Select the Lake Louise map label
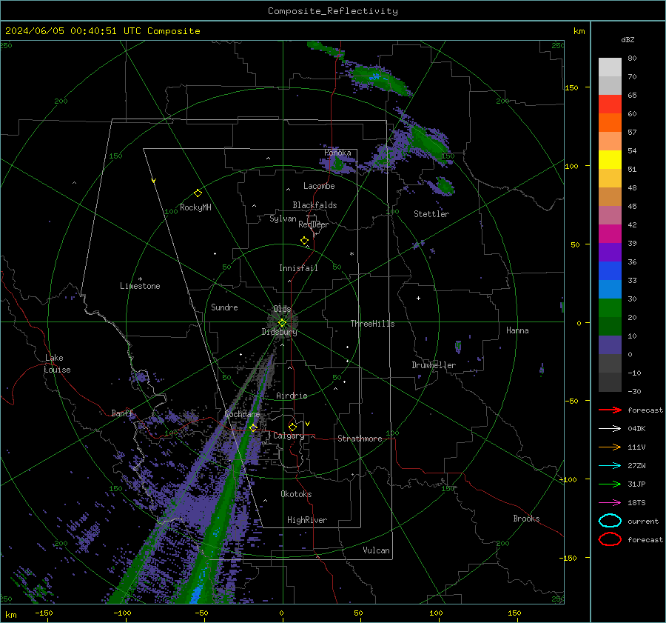This screenshot has height=623, width=666. point(57,364)
